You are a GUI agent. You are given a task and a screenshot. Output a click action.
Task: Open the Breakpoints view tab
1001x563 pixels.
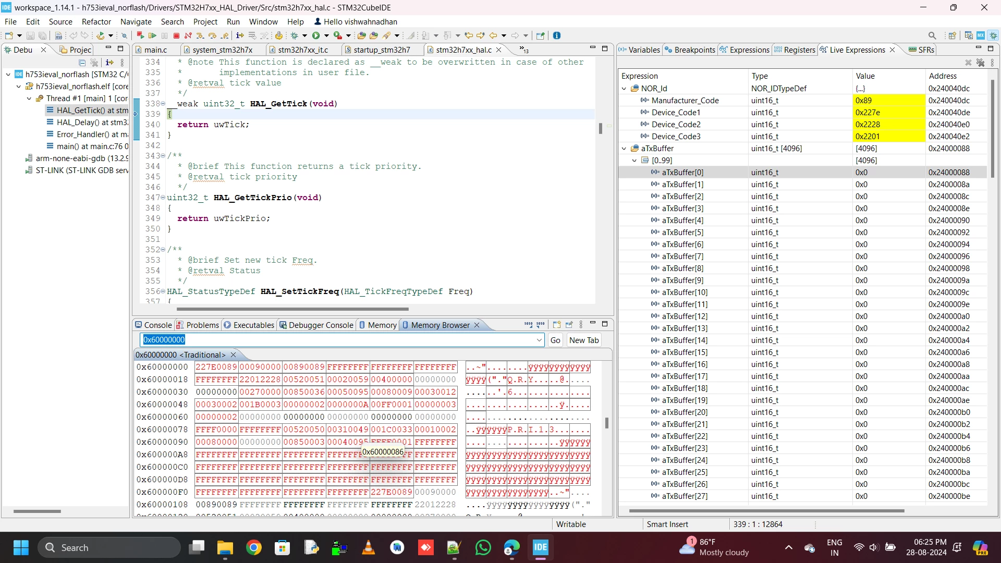(x=689, y=50)
